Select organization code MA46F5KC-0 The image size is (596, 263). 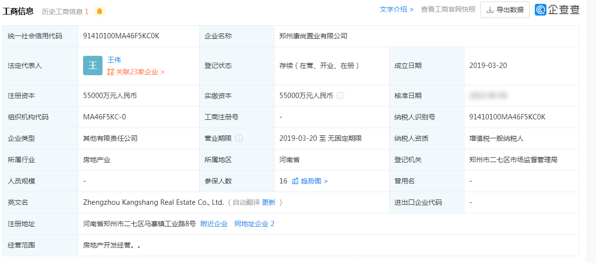click(104, 117)
